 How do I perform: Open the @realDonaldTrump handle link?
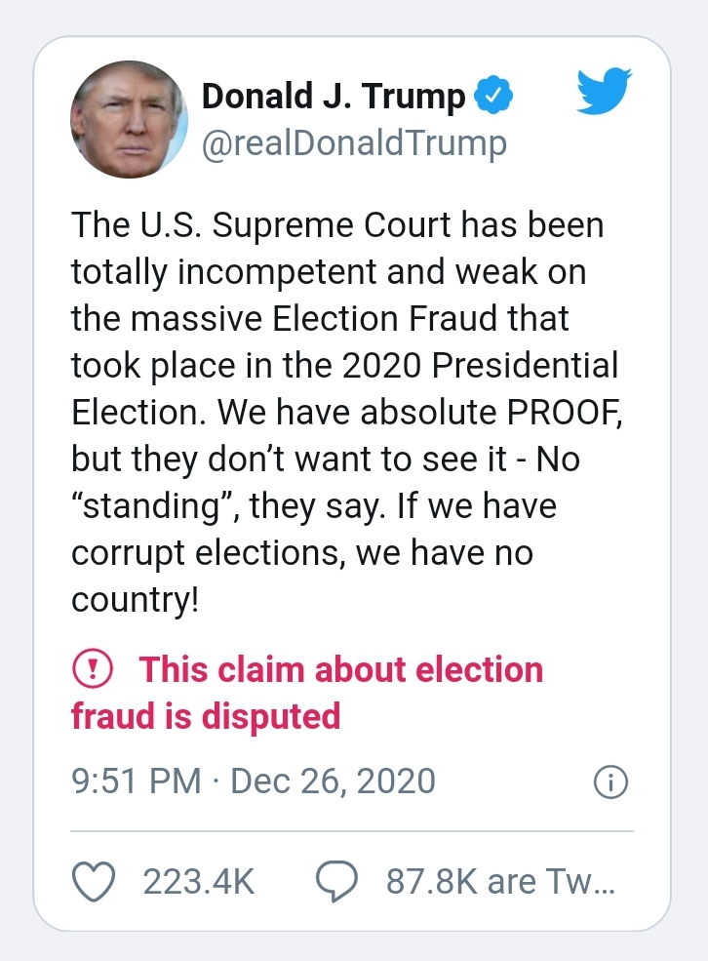click(x=354, y=143)
